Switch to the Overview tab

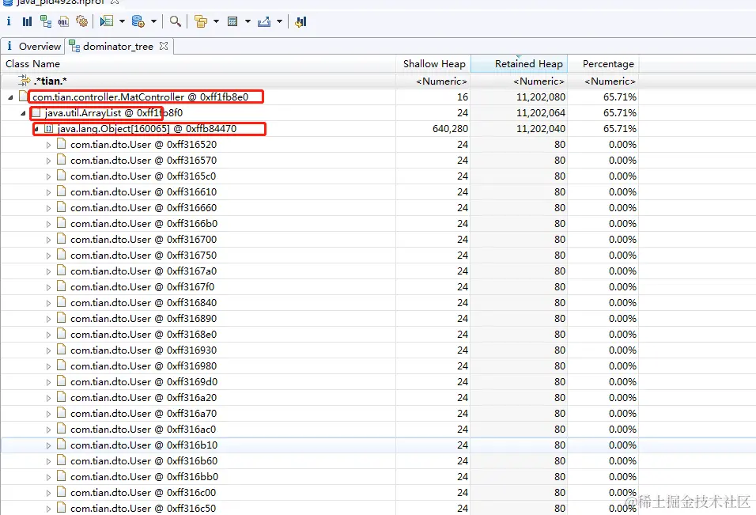click(33, 47)
